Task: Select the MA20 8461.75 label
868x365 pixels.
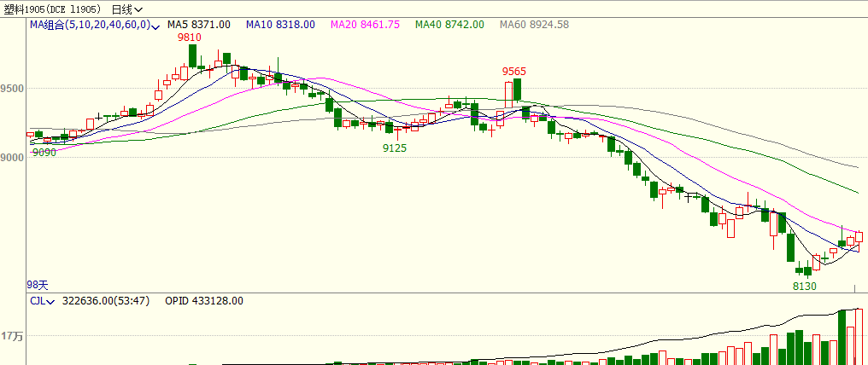Action: [366, 25]
